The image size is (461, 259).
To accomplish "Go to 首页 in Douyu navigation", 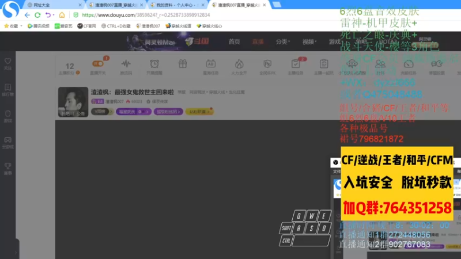I will click(234, 41).
